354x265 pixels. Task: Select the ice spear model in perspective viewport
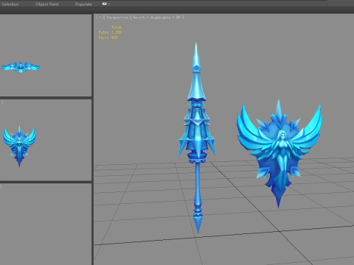point(197,138)
